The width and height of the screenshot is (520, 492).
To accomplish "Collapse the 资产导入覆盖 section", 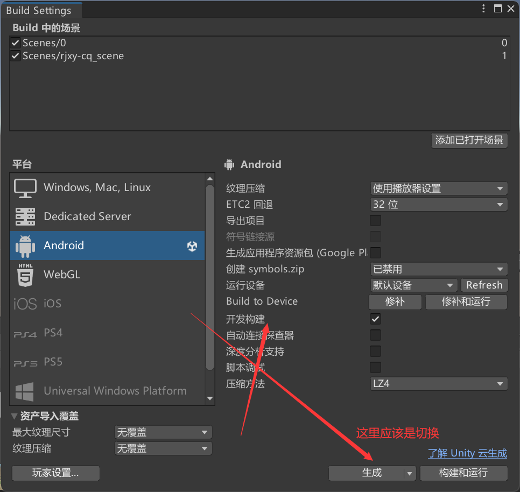I will 14,416.
